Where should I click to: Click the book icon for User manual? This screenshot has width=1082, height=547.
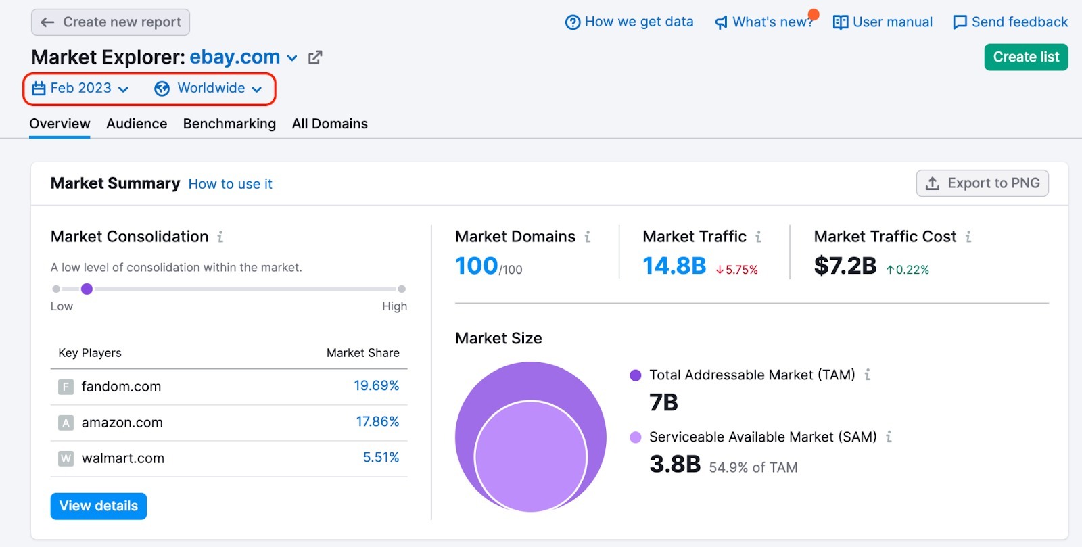pyautogui.click(x=841, y=22)
